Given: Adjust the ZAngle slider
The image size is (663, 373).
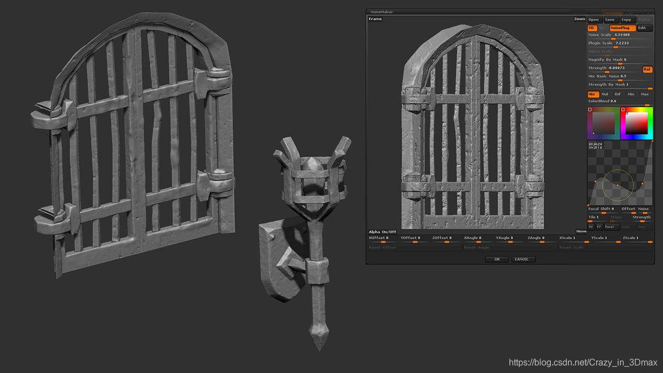Looking at the screenshot, I should click(541, 239).
